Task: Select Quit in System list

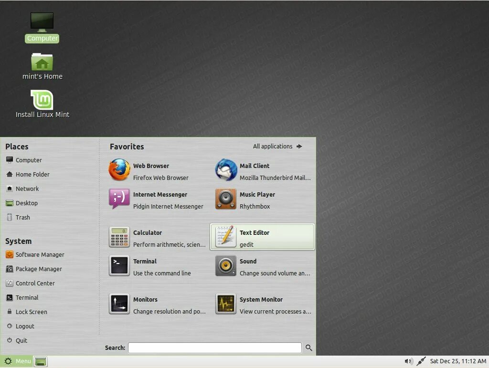Action: [x=17, y=341]
